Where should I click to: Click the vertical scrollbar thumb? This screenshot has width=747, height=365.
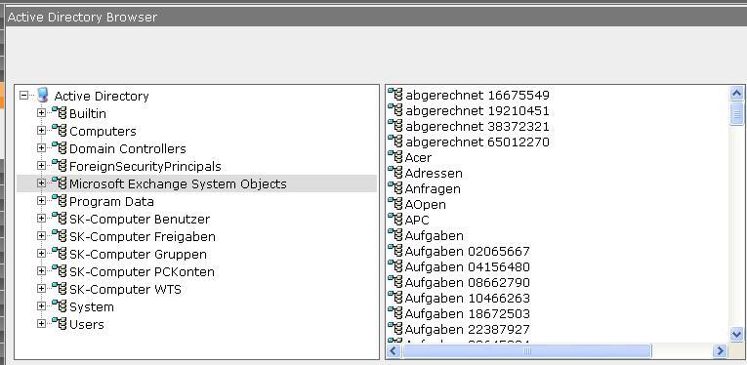736,113
